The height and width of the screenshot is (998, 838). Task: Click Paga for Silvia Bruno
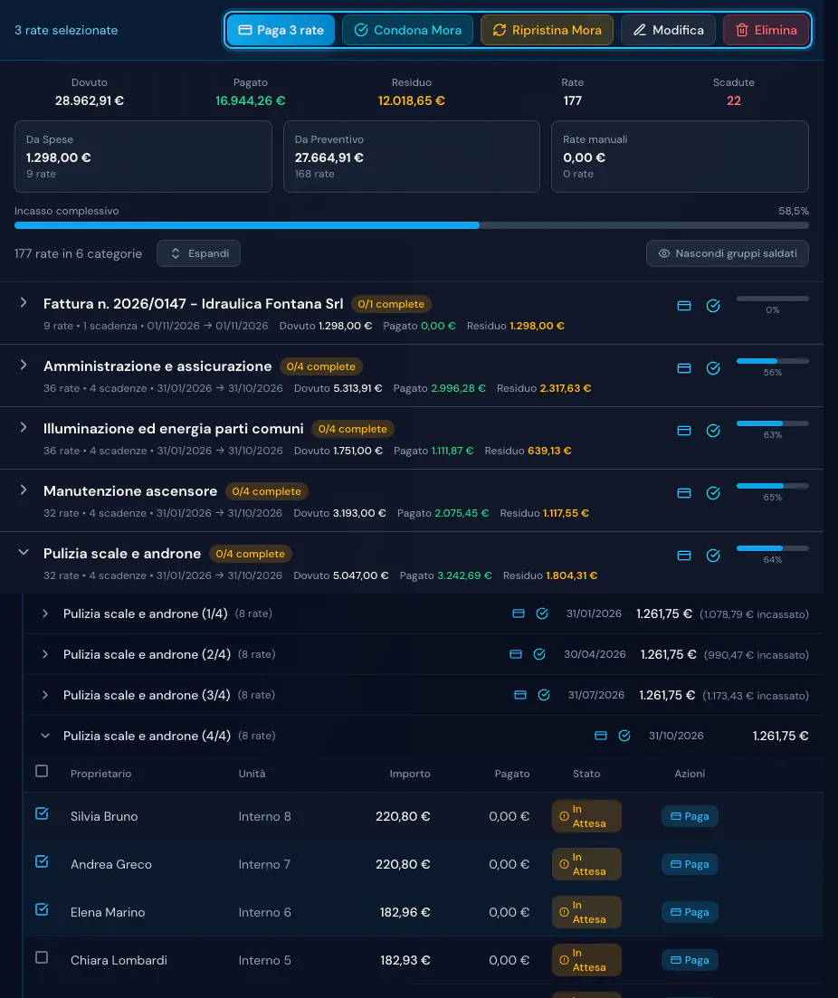click(690, 816)
